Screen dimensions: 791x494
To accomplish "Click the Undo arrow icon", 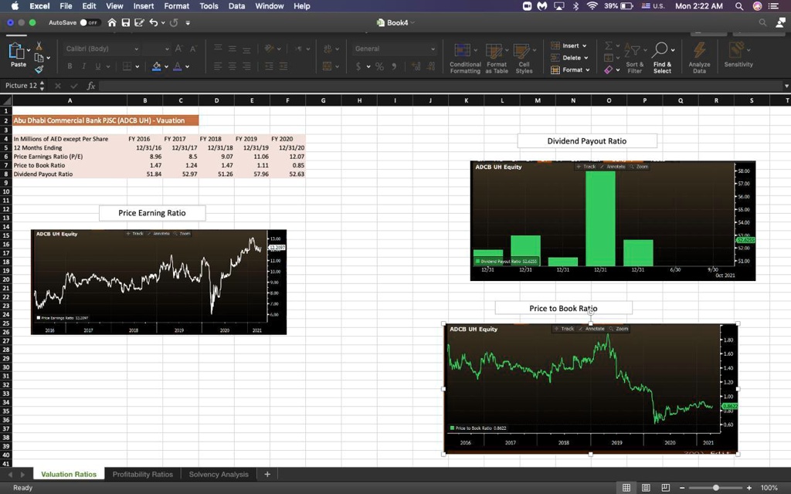I will [154, 22].
